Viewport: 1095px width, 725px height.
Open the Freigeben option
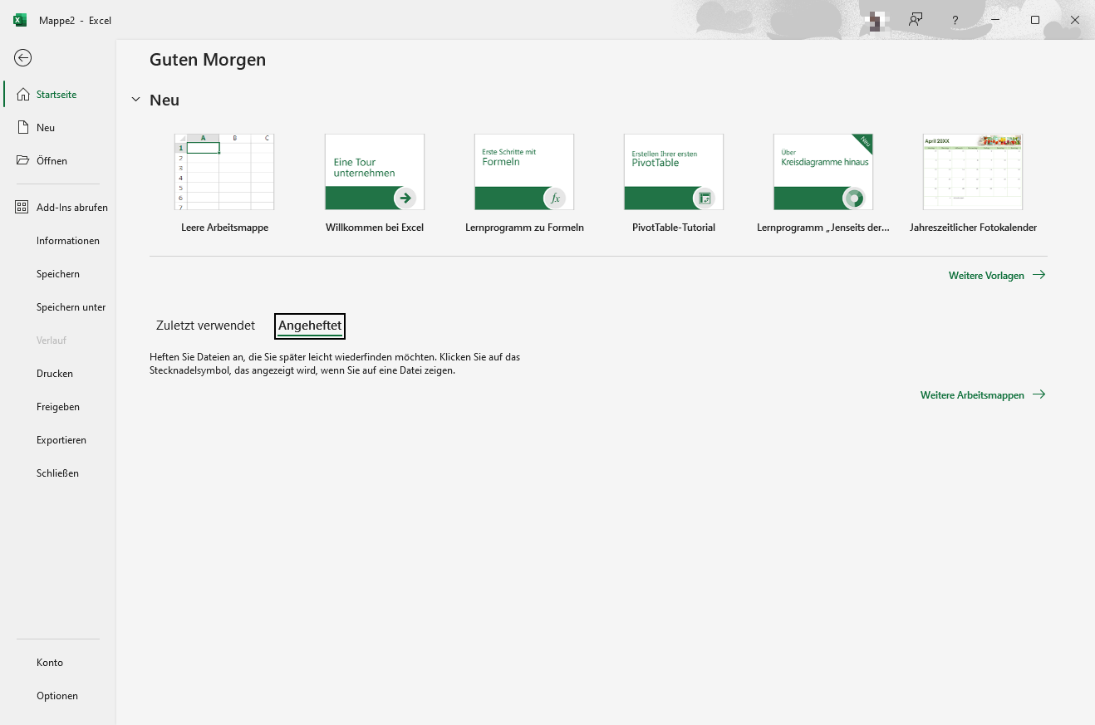(x=58, y=407)
